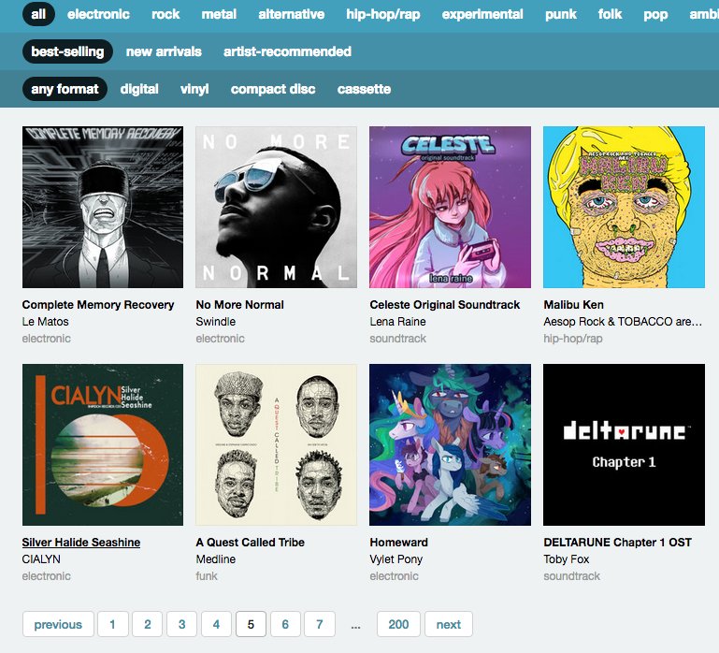
Task: Filter by digital format
Action: point(139,89)
